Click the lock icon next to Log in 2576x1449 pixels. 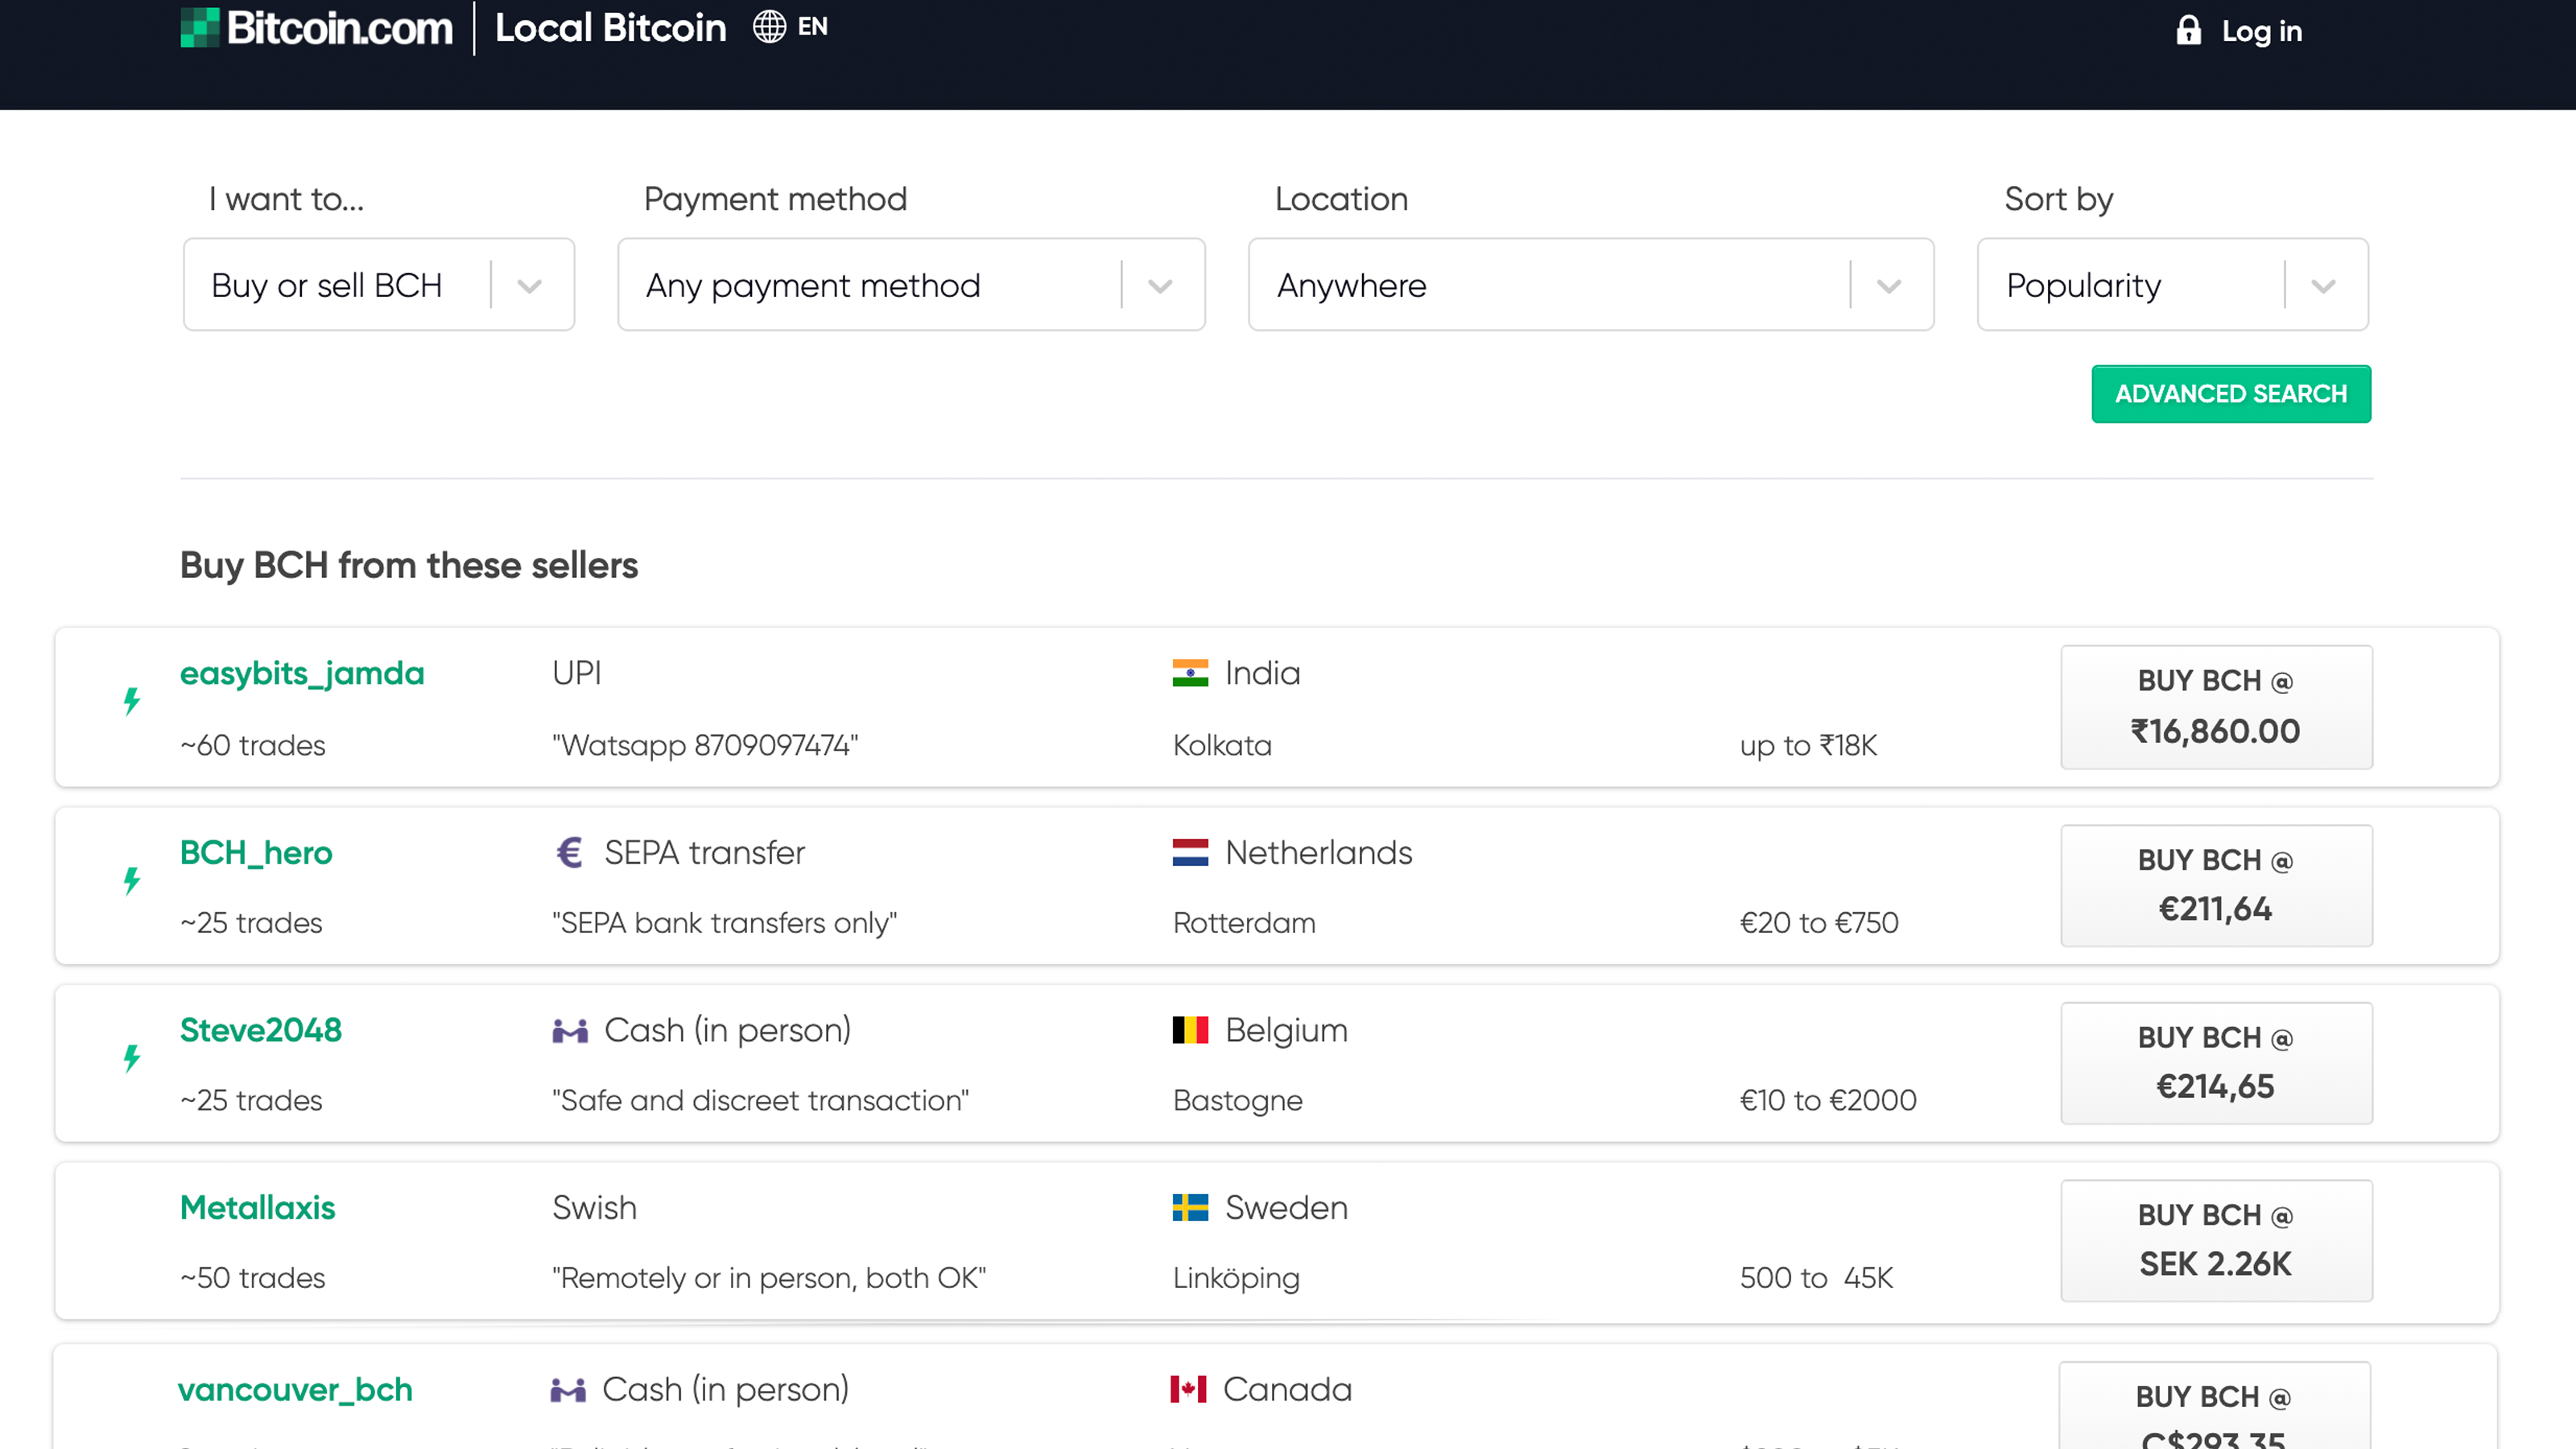click(2188, 31)
